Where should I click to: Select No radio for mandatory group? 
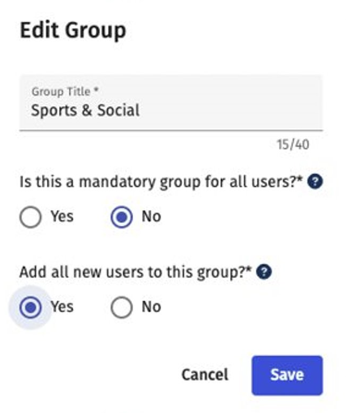click(x=121, y=217)
